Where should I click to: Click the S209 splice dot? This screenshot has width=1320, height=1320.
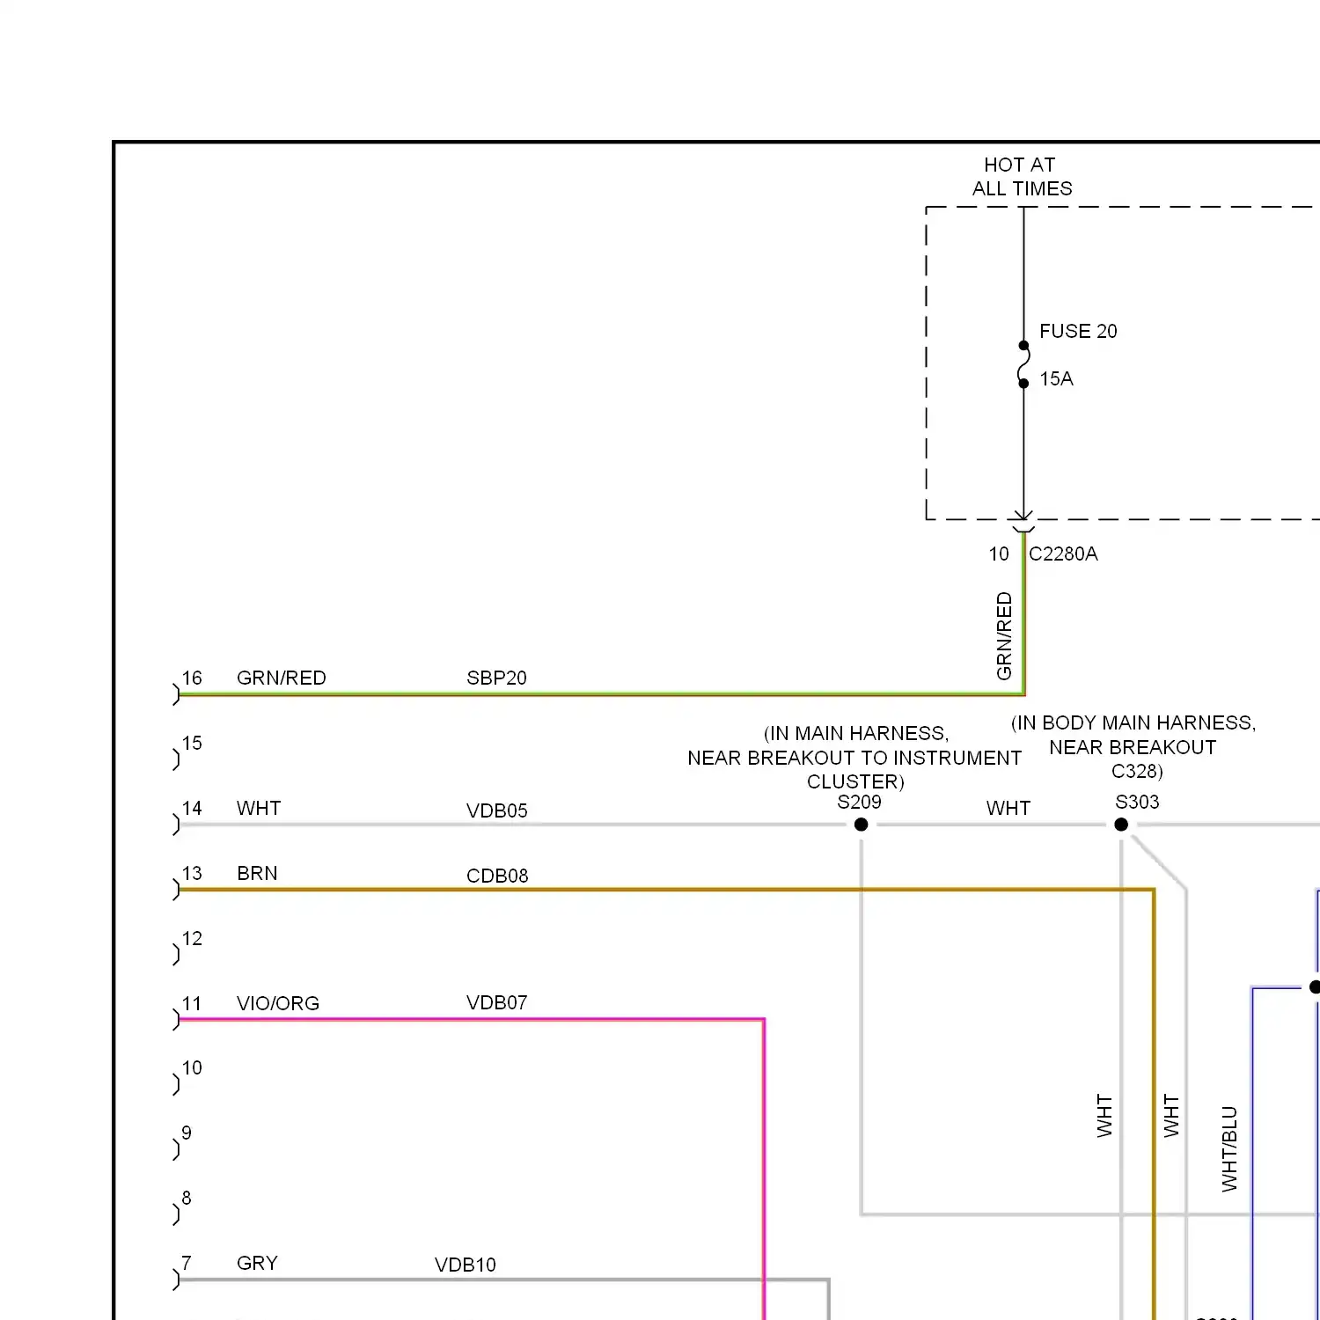(861, 825)
